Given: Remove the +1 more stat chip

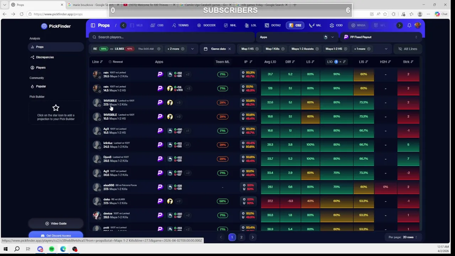Looking at the screenshot, I should [369, 49].
